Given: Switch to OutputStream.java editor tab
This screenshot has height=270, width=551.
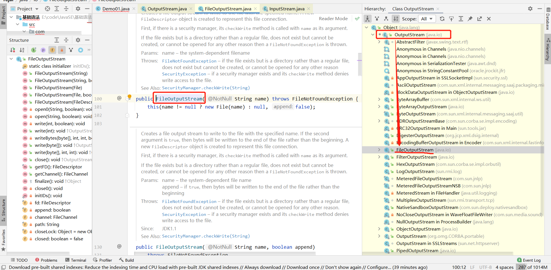Looking at the screenshot, I should tap(167, 9).
